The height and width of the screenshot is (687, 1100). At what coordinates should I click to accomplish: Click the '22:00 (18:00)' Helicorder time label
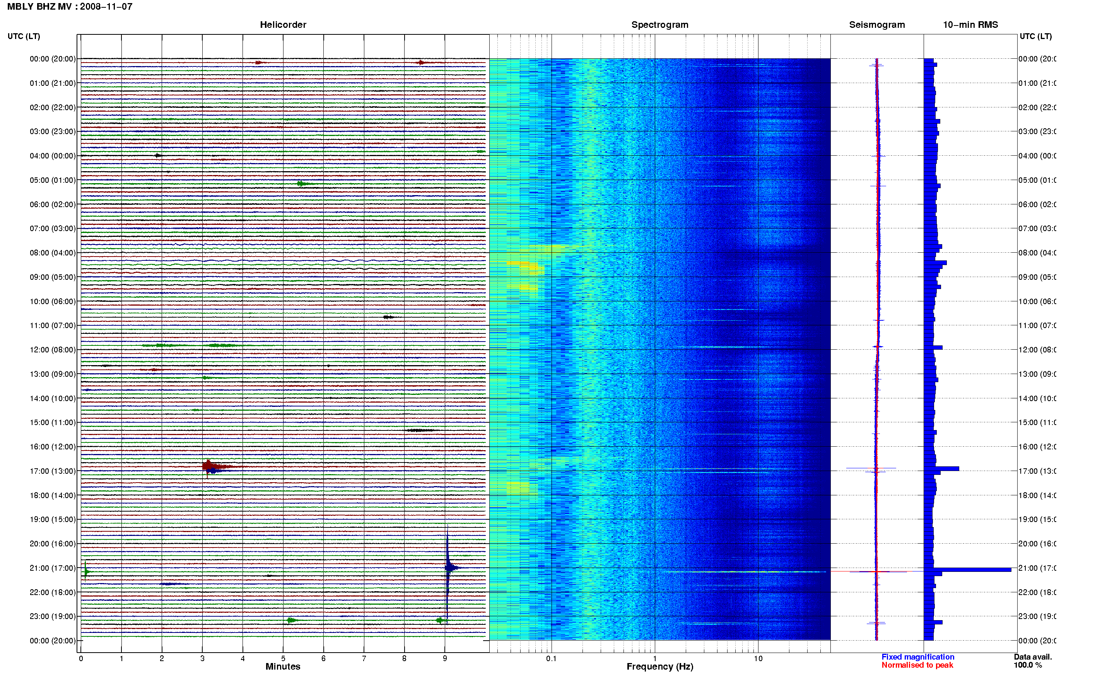tap(53, 592)
